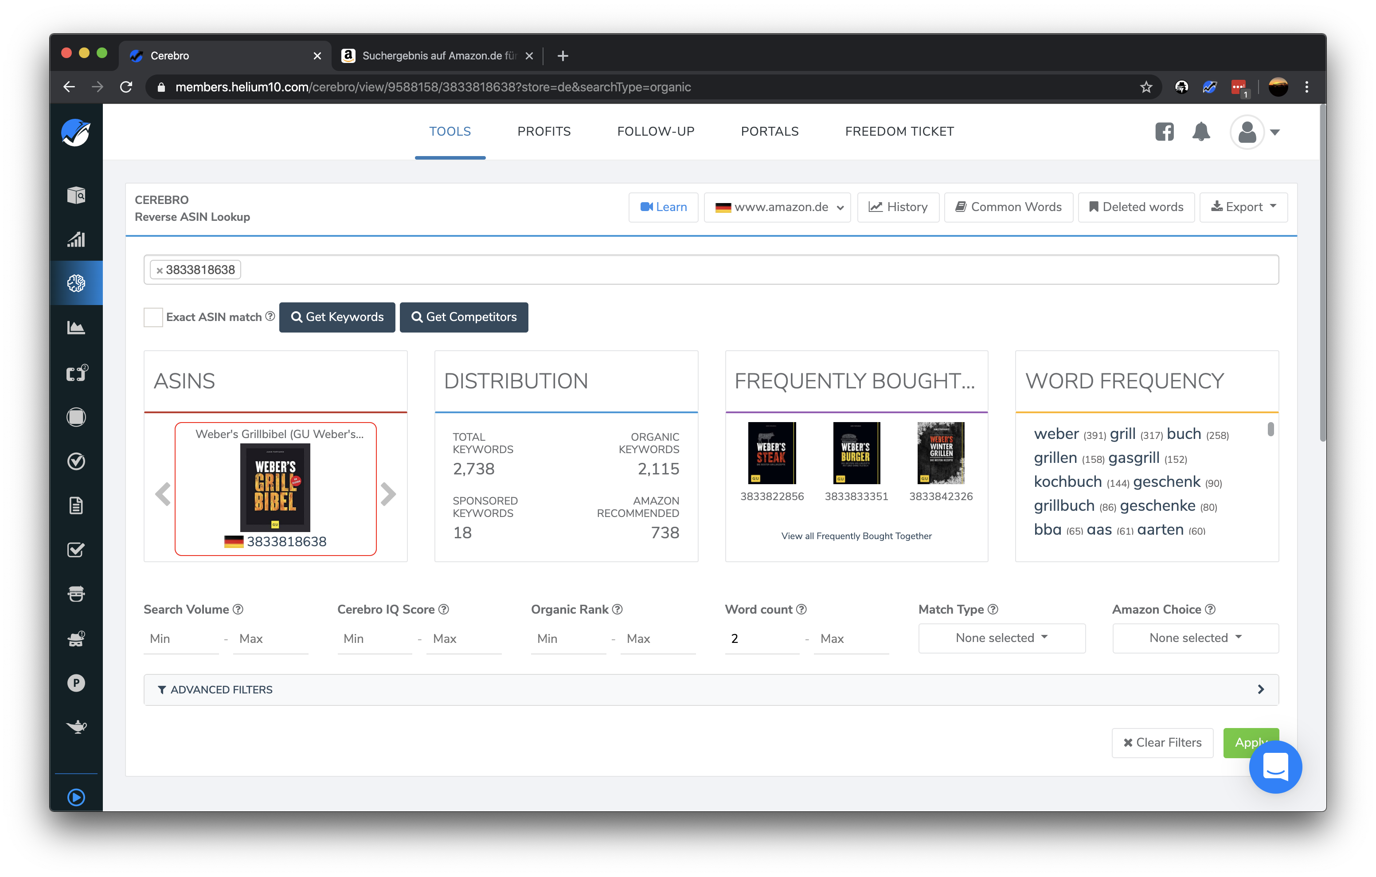
Task: Open the Facebook icon in header
Action: [x=1164, y=132]
